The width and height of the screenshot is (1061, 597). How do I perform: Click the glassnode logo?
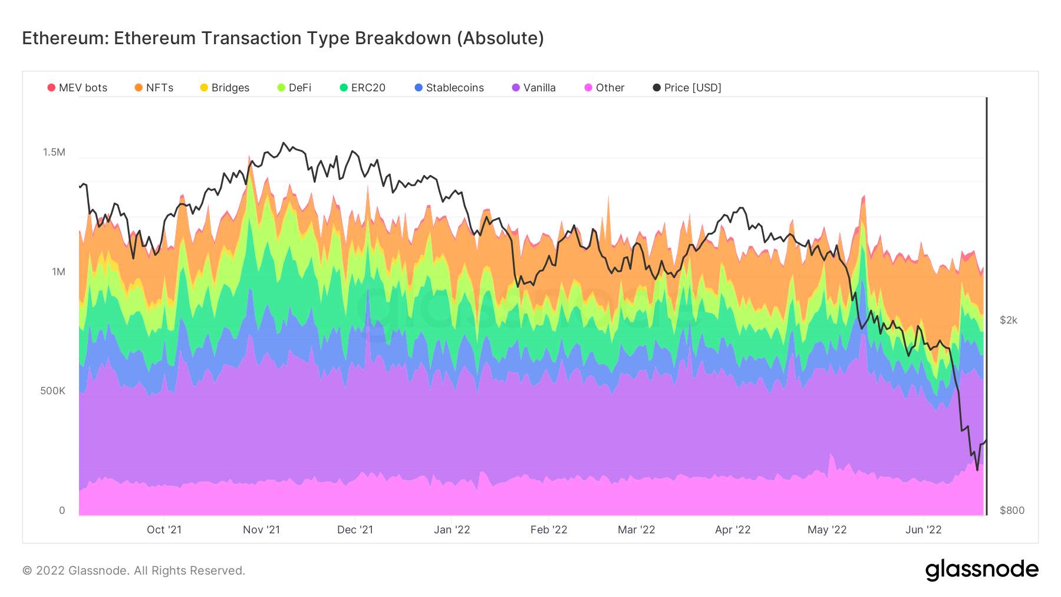tap(981, 570)
